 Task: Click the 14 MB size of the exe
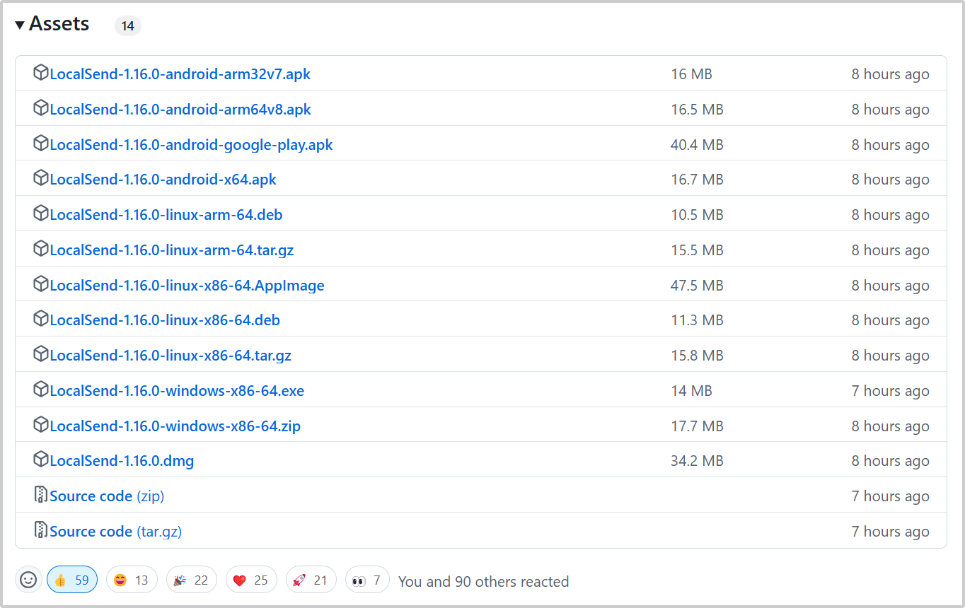(x=691, y=391)
